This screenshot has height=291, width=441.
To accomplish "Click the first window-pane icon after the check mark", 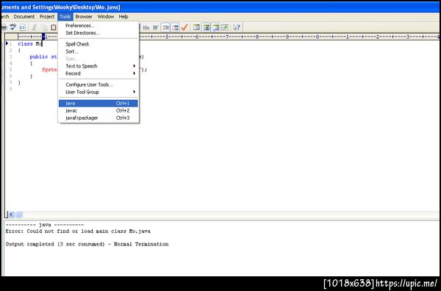I will click(196, 27).
